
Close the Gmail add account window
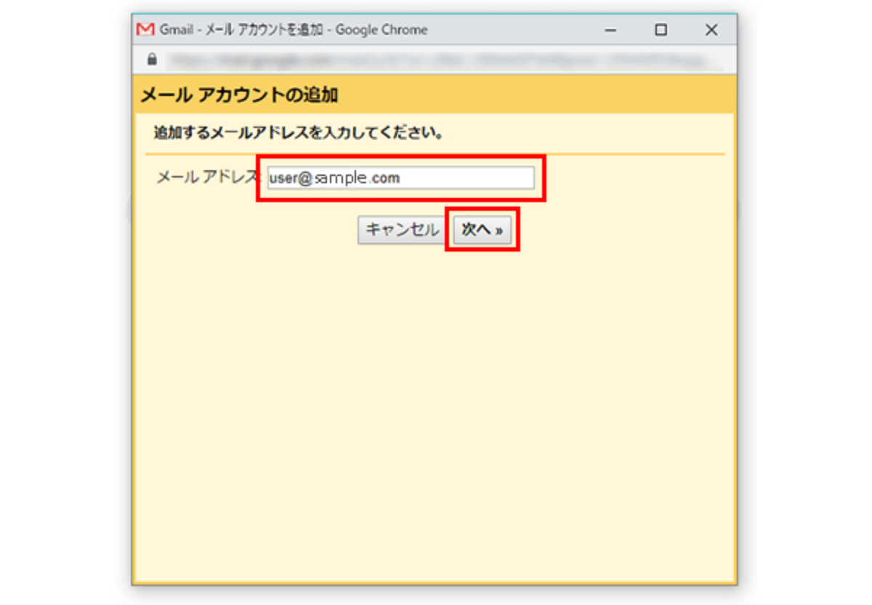(711, 31)
